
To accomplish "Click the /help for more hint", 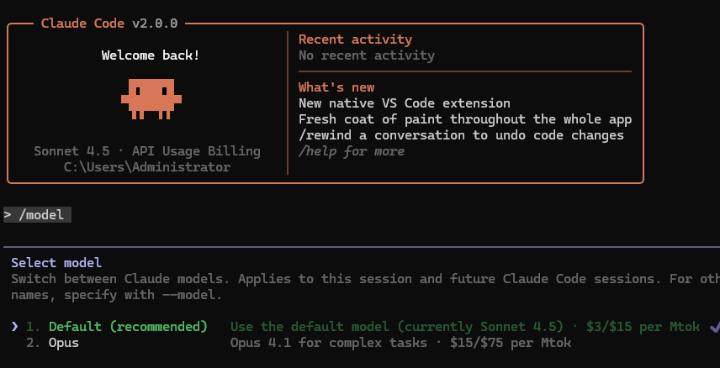I will (x=352, y=151).
